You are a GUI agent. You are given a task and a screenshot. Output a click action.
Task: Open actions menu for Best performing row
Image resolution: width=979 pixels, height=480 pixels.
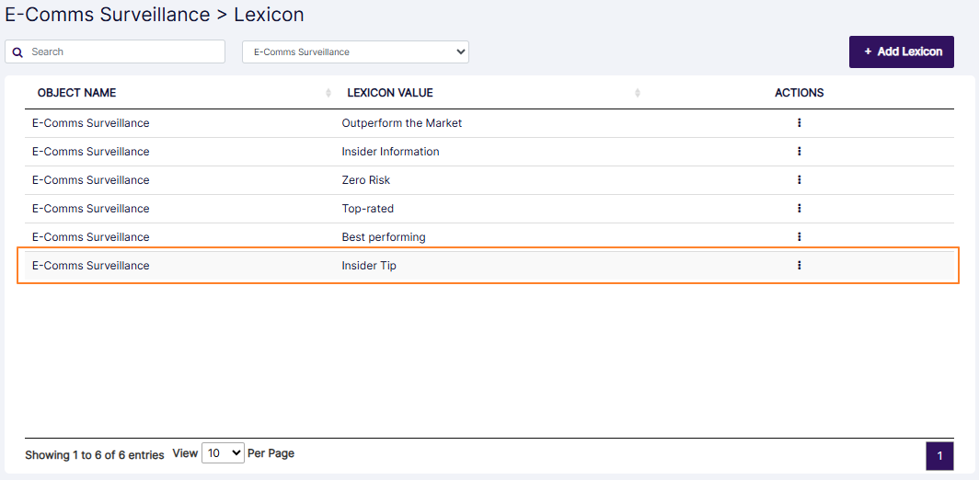point(800,236)
